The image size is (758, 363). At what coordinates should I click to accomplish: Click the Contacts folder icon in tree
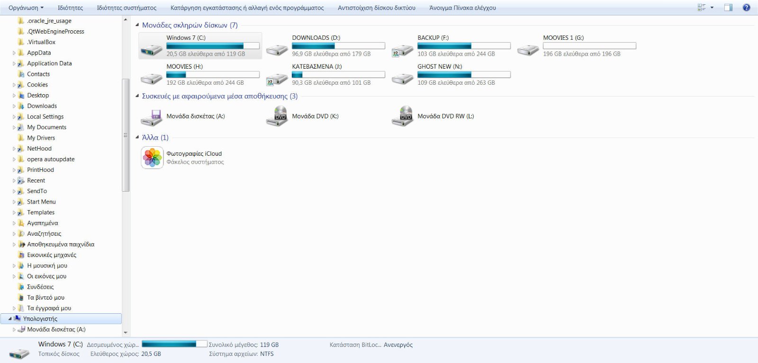pyautogui.click(x=21, y=74)
